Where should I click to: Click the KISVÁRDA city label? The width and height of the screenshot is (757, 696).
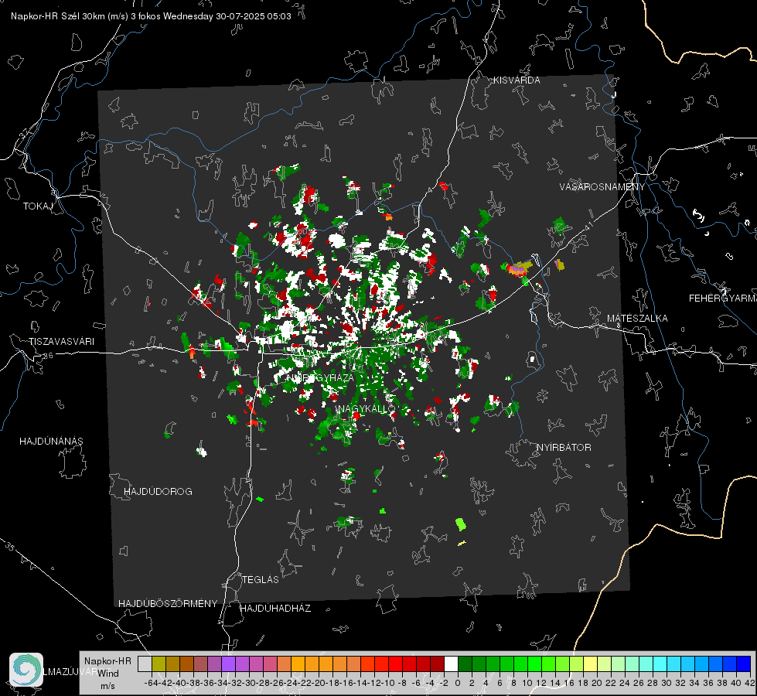pyautogui.click(x=517, y=80)
